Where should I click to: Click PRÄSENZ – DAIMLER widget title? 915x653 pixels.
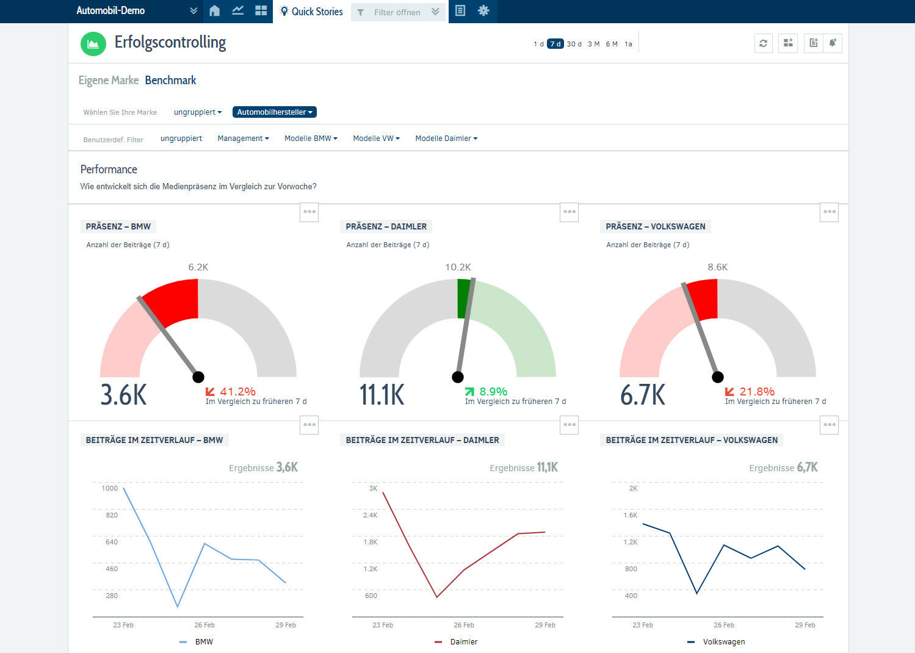point(386,226)
